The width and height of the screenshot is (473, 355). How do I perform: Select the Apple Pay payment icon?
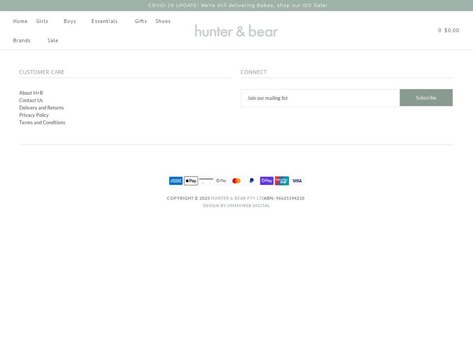tap(191, 180)
